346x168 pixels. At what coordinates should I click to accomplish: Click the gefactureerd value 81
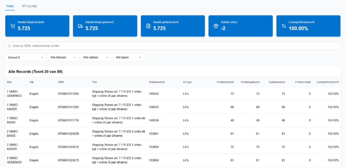tap(283, 160)
